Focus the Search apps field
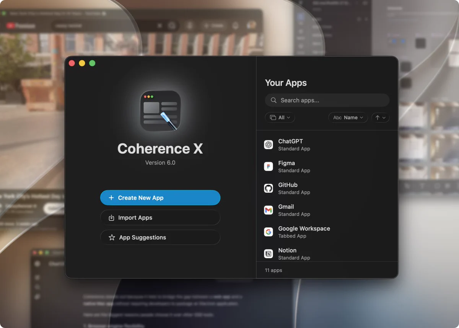The height and width of the screenshot is (328, 459). (x=327, y=100)
